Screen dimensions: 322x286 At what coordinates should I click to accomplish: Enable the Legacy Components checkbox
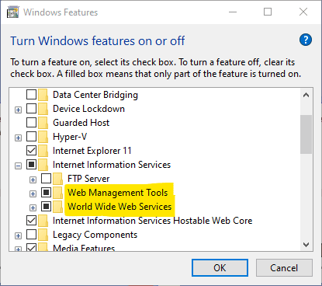click(32, 235)
